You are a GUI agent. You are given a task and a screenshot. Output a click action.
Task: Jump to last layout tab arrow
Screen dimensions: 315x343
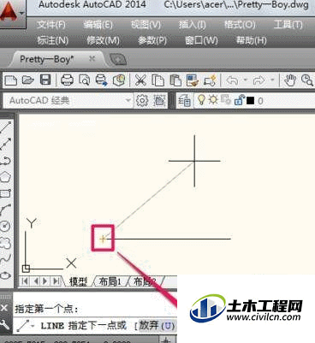click(x=56, y=281)
